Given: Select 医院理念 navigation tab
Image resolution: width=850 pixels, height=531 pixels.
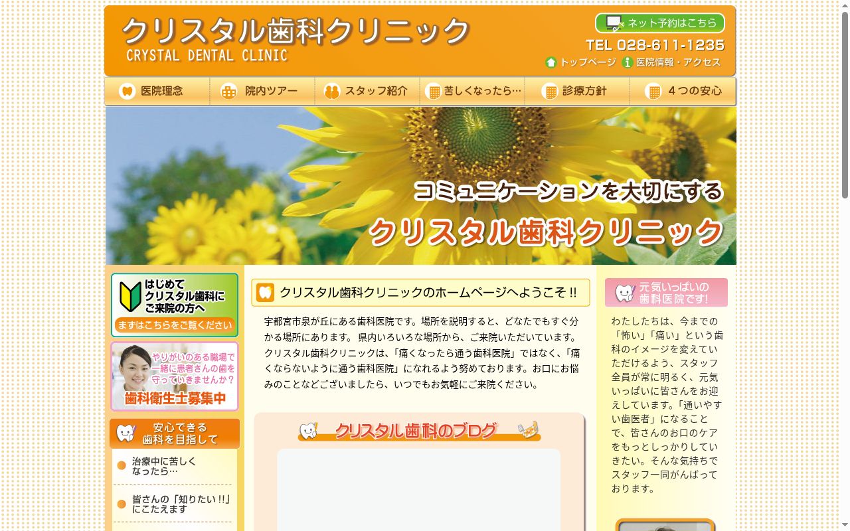Looking at the screenshot, I should pos(157,91).
